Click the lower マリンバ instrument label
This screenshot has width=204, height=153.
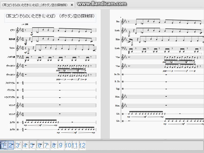pos(12,114)
